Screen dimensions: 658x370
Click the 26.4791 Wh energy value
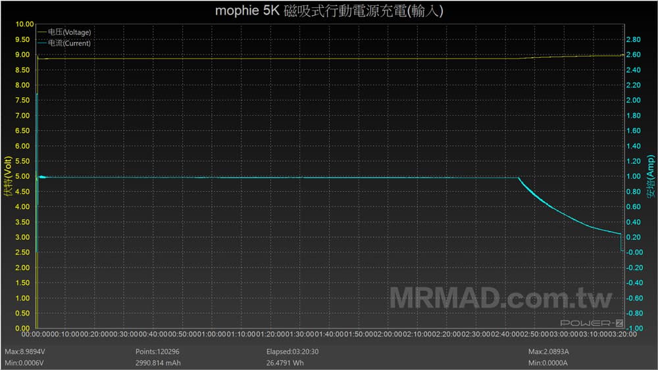click(x=285, y=363)
